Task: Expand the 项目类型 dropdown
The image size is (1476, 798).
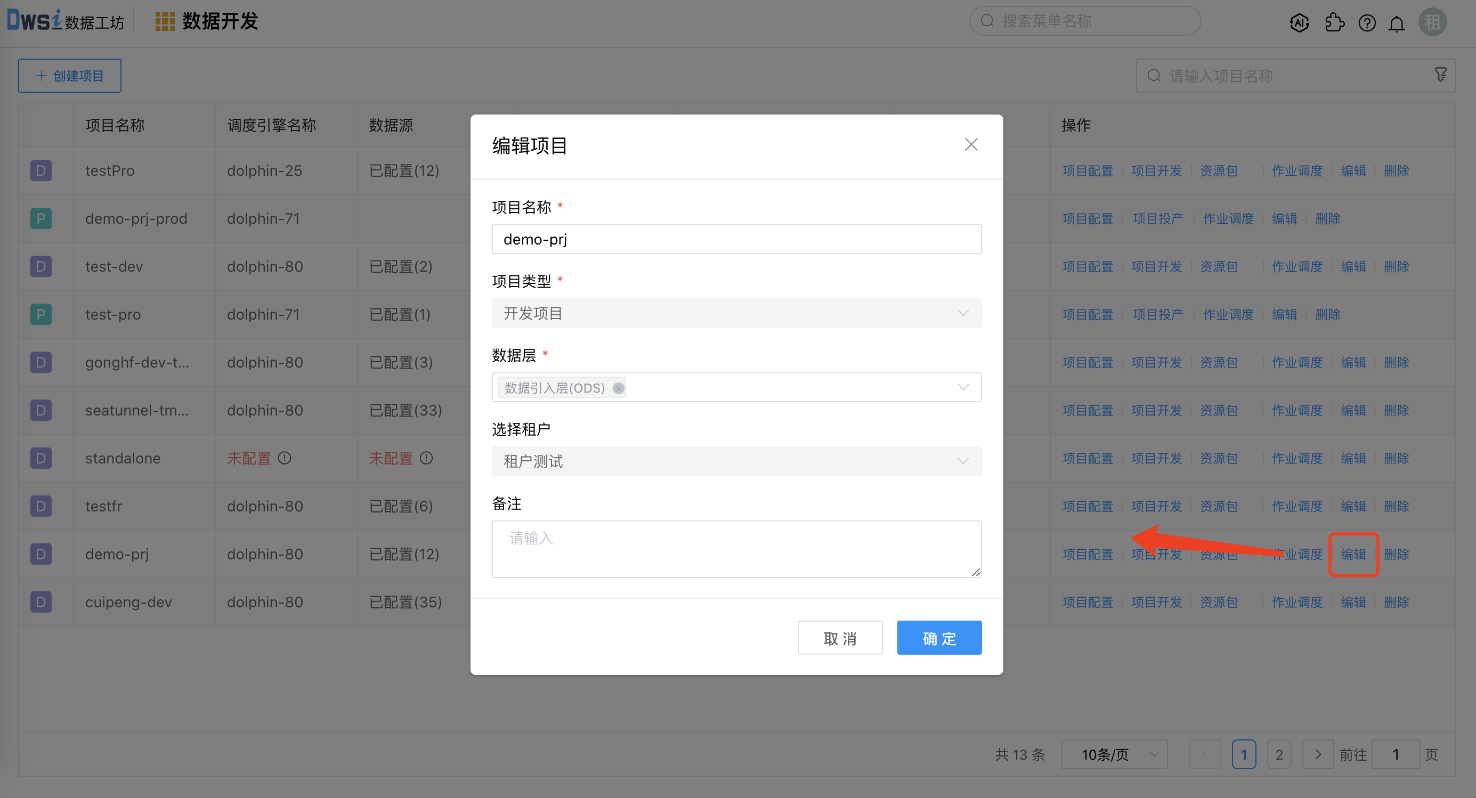Action: [736, 313]
